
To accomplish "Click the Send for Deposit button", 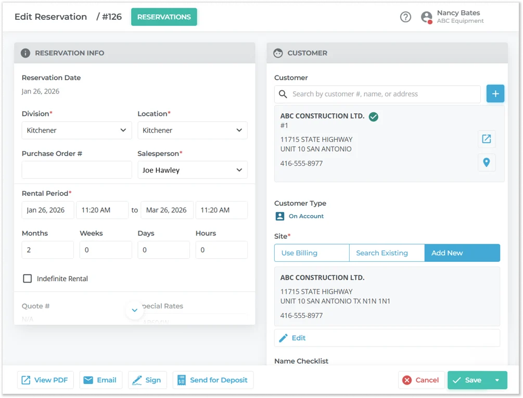I will tap(213, 380).
